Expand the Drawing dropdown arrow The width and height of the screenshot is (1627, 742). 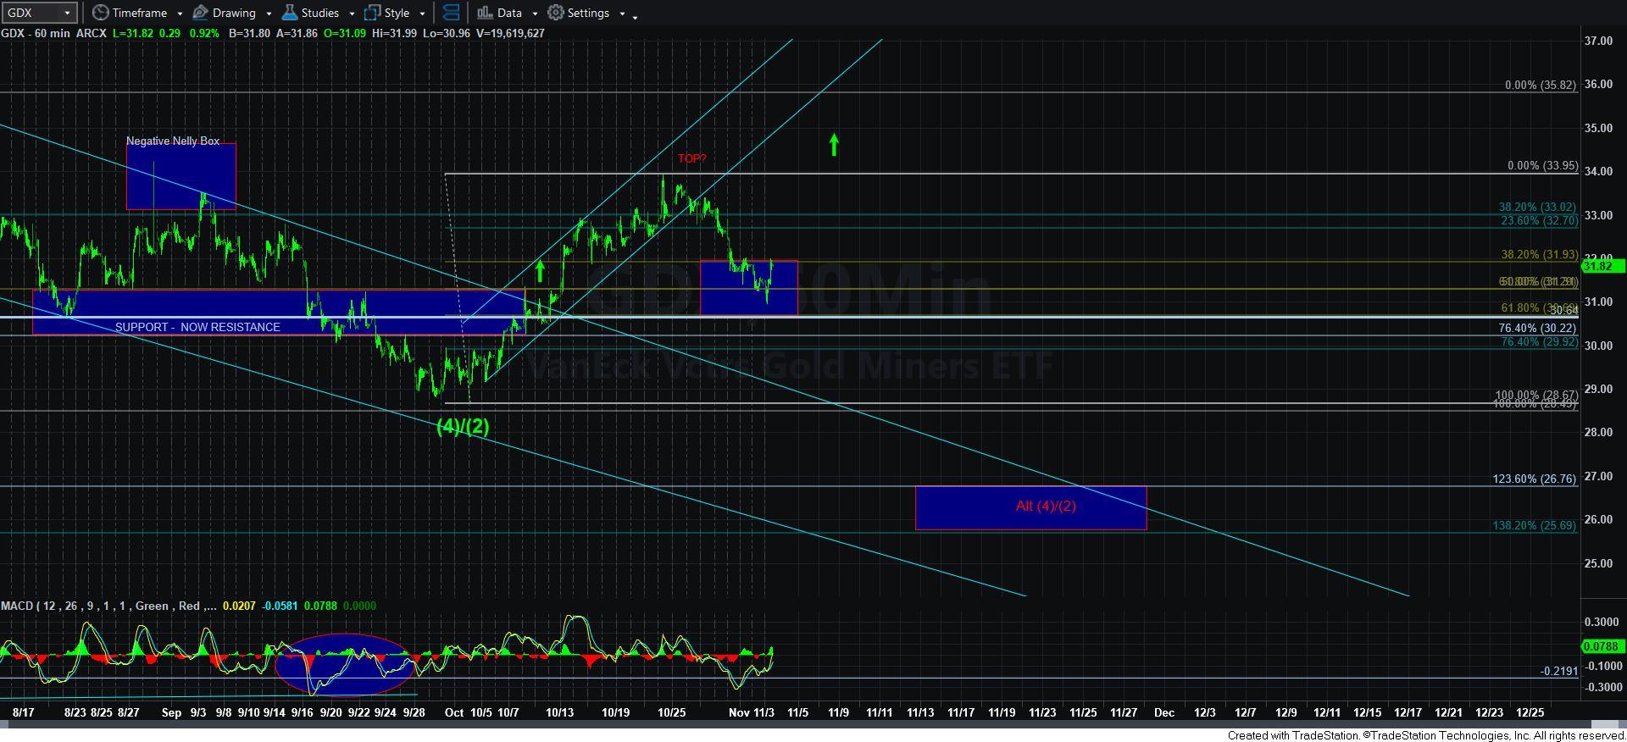[x=269, y=14]
